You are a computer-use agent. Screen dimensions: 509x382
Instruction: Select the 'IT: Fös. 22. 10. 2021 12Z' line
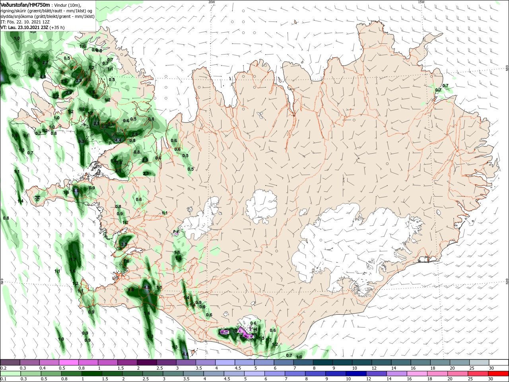pos(24,22)
